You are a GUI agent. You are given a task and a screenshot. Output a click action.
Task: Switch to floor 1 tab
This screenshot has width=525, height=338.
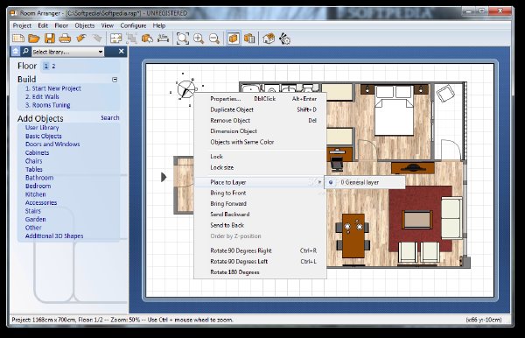(45, 66)
